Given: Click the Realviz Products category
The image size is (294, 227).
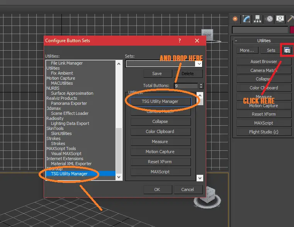Looking at the screenshot, I should (62, 98).
